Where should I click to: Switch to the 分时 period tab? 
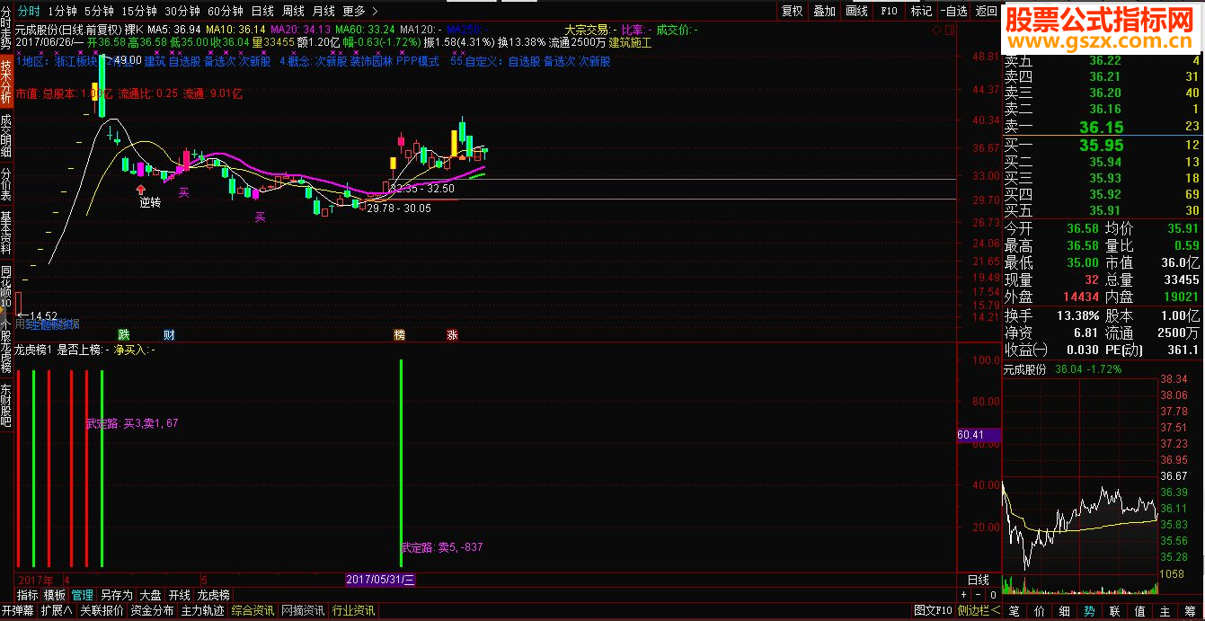coord(30,11)
